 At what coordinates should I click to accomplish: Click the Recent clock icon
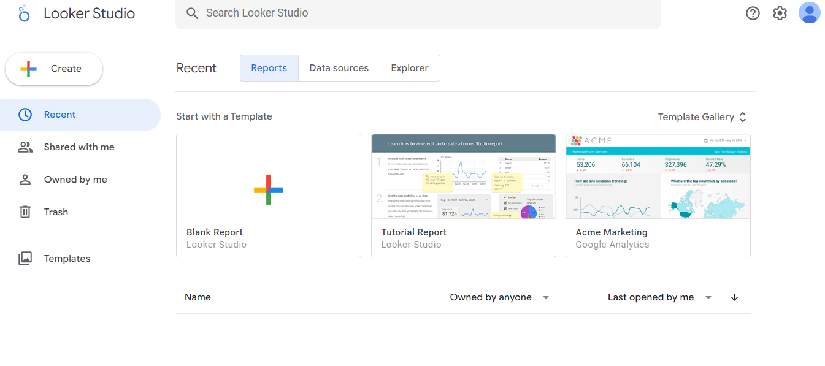click(25, 115)
